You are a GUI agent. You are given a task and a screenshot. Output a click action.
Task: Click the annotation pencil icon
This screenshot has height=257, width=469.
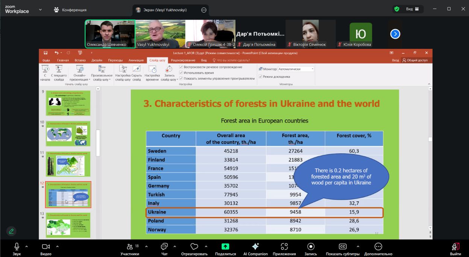(x=11, y=231)
